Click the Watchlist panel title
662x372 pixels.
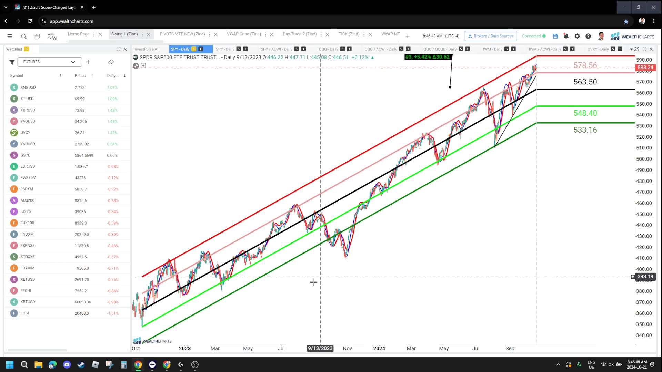pyautogui.click(x=14, y=49)
